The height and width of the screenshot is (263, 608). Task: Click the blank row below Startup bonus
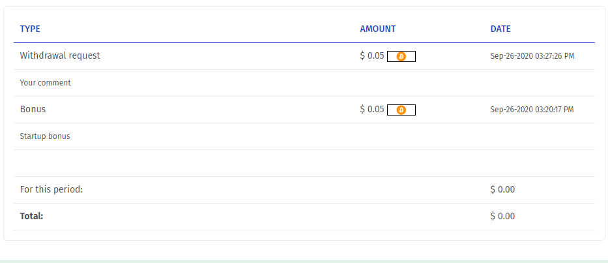304,163
